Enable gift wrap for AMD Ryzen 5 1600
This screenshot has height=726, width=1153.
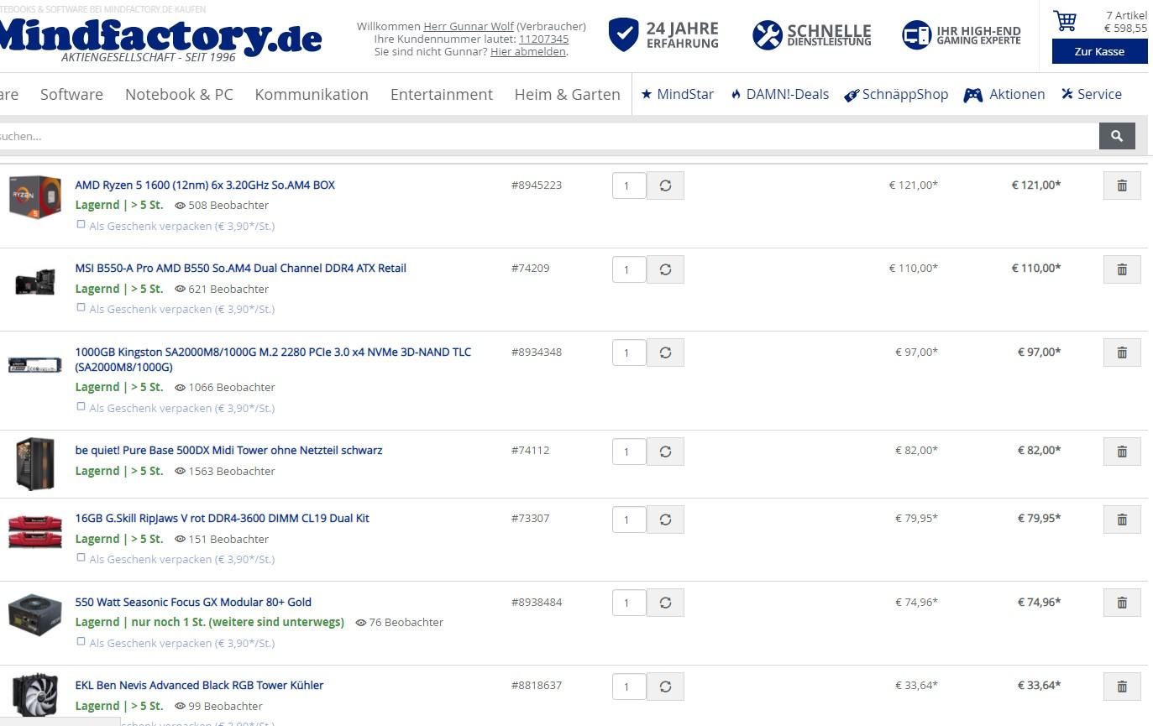[x=81, y=224]
